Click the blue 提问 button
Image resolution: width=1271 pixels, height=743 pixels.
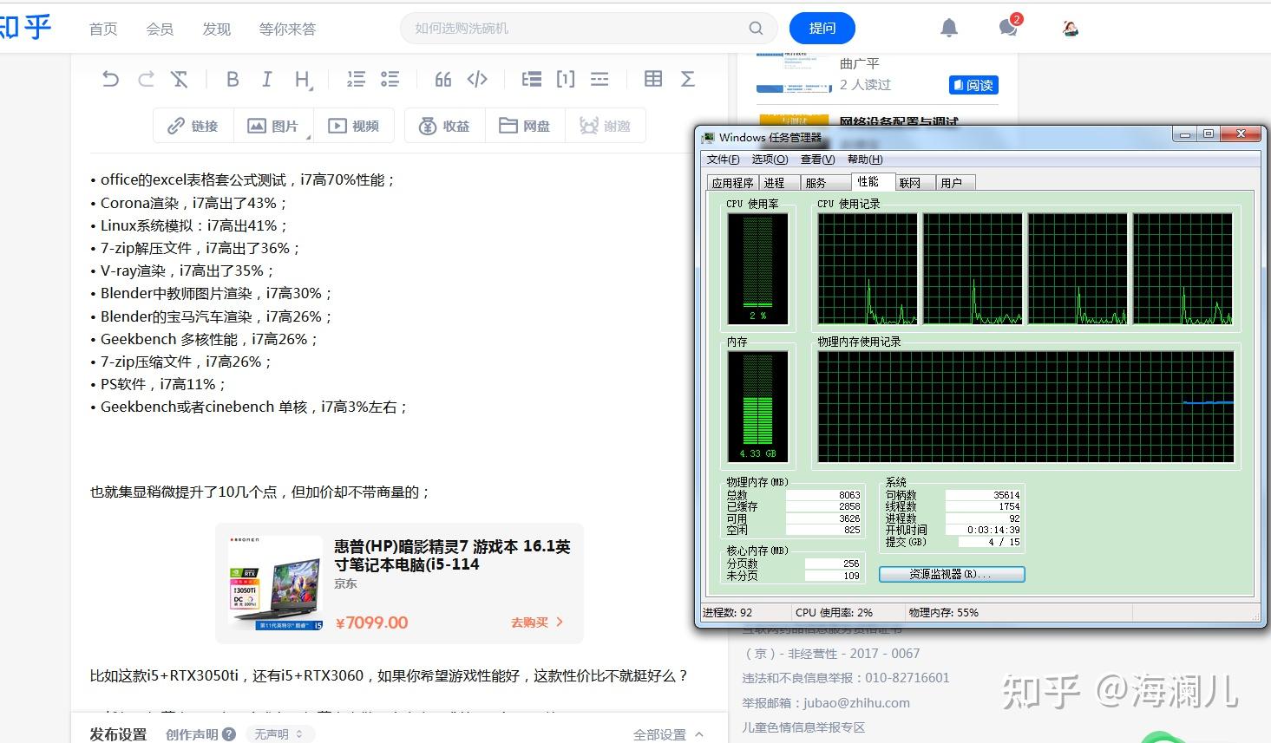click(x=822, y=29)
